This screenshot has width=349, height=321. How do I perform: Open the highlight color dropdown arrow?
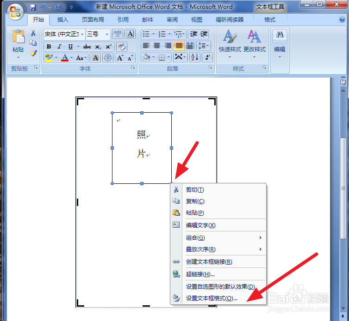pos(56,58)
